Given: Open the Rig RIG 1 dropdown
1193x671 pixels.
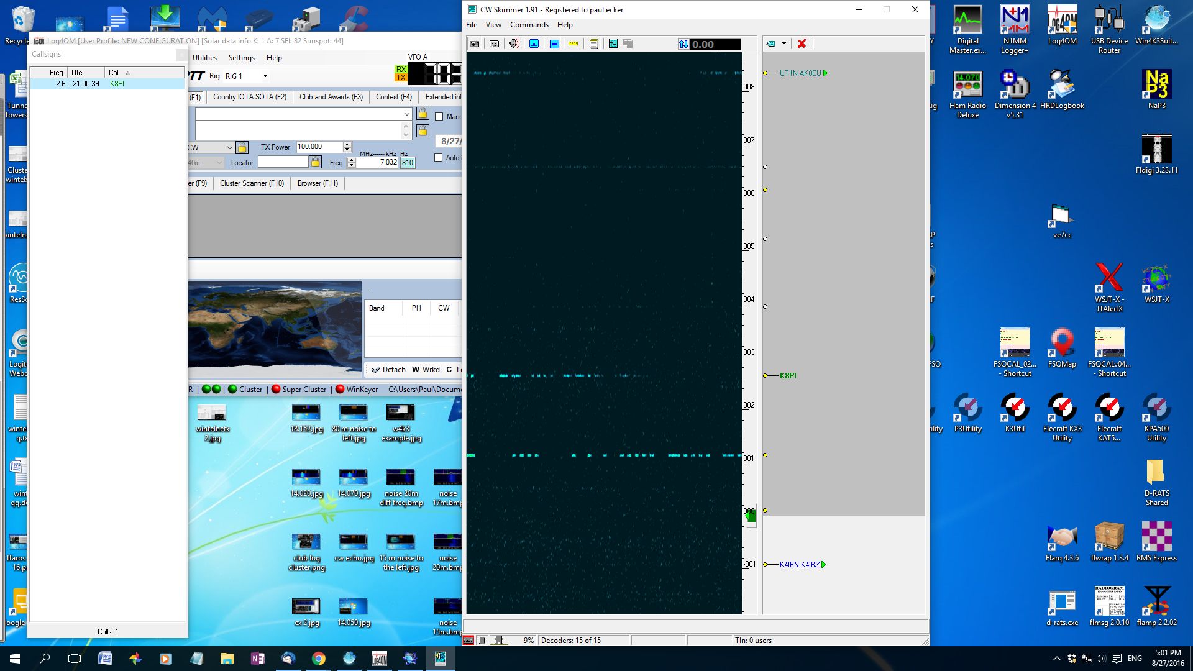Looking at the screenshot, I should click(x=265, y=76).
